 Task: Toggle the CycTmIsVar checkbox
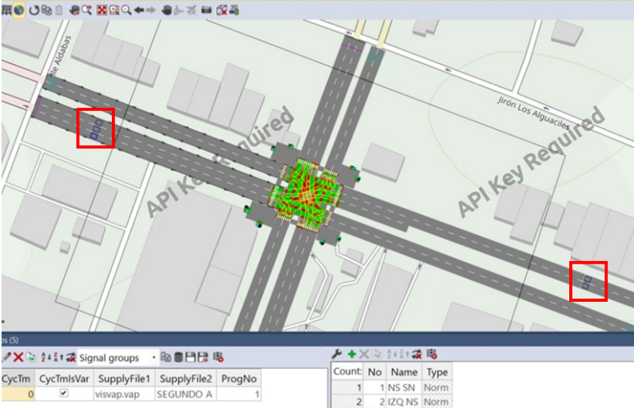[x=64, y=394]
